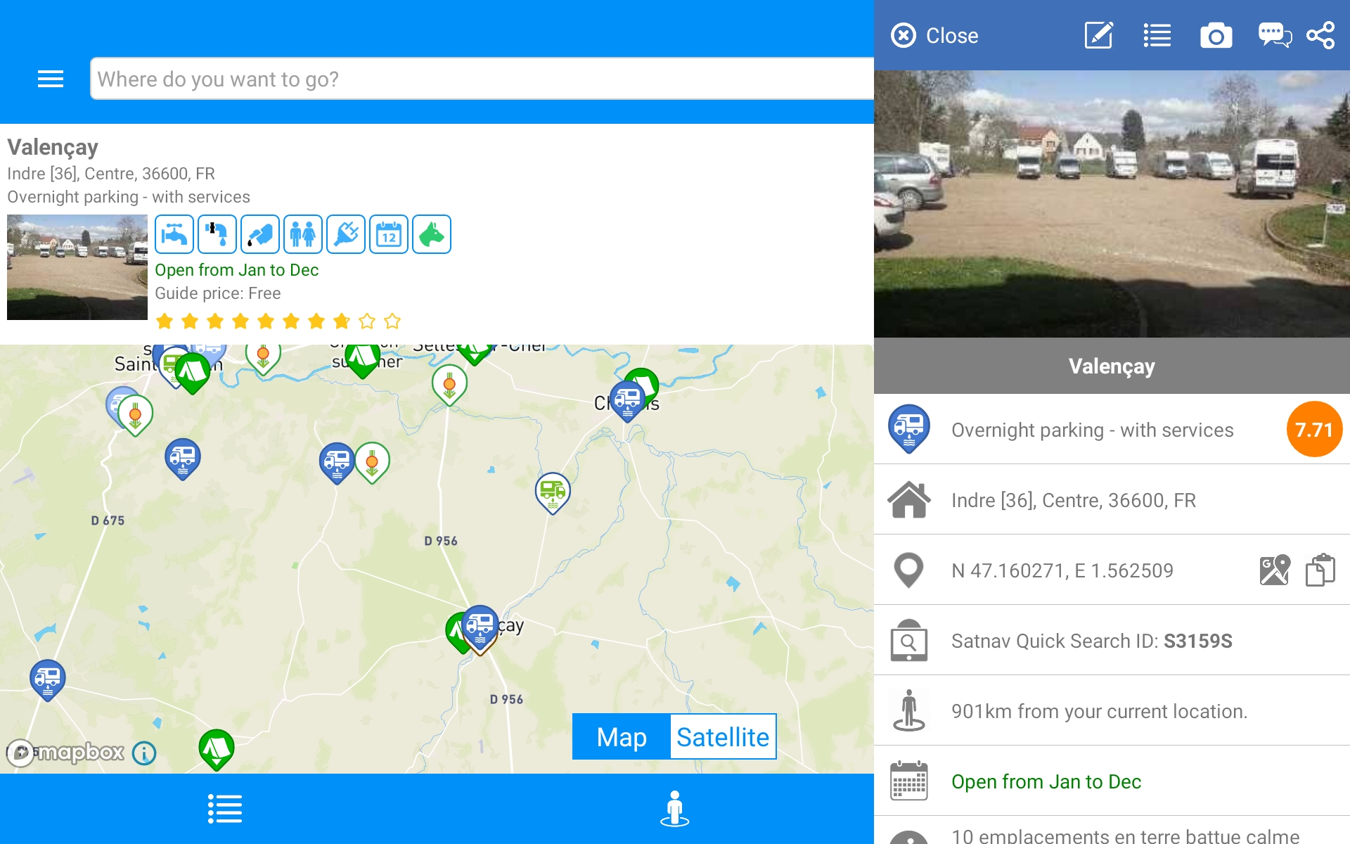Tap the water tap service icon
This screenshot has width=1350, height=844.
(174, 234)
